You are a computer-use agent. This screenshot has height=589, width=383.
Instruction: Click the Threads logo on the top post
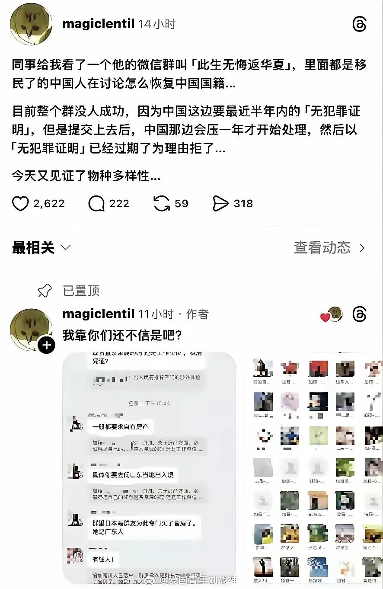359,24
